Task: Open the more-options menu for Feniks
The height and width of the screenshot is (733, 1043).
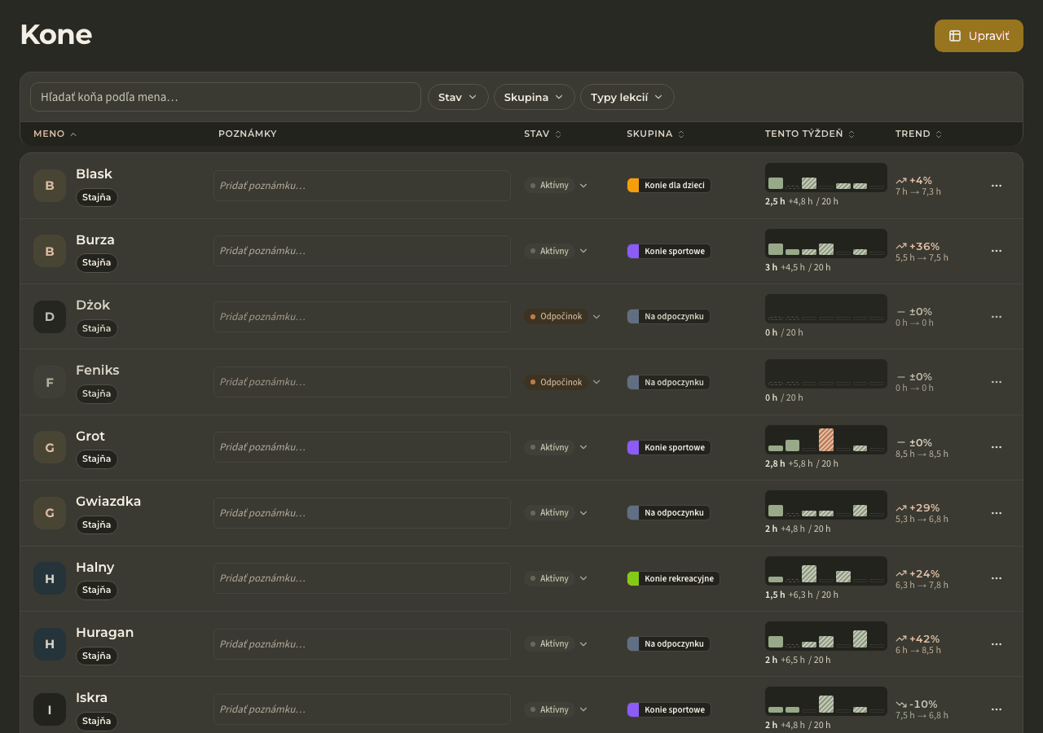Action: click(x=997, y=382)
